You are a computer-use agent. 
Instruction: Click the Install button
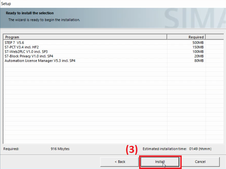tap(160, 162)
